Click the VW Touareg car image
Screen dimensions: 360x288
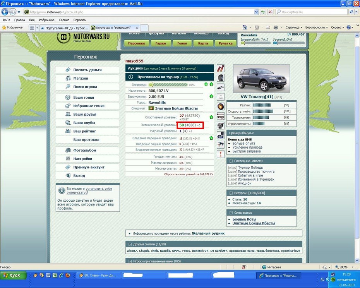[262, 79]
